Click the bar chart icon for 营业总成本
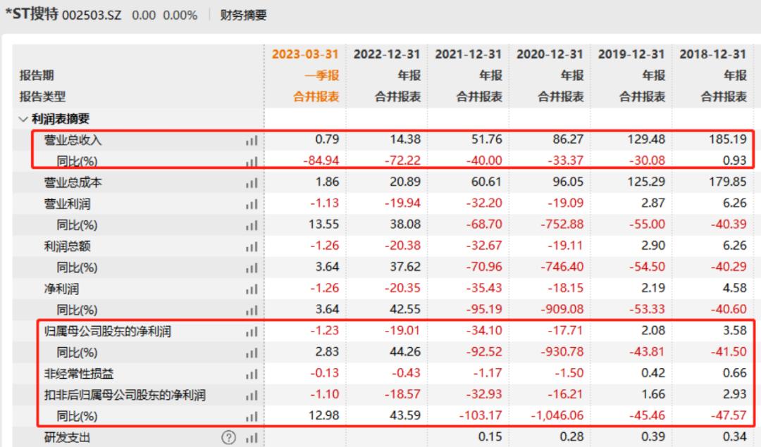761x447 pixels. (250, 182)
